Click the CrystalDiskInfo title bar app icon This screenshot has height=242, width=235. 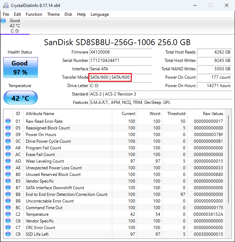[6, 5]
